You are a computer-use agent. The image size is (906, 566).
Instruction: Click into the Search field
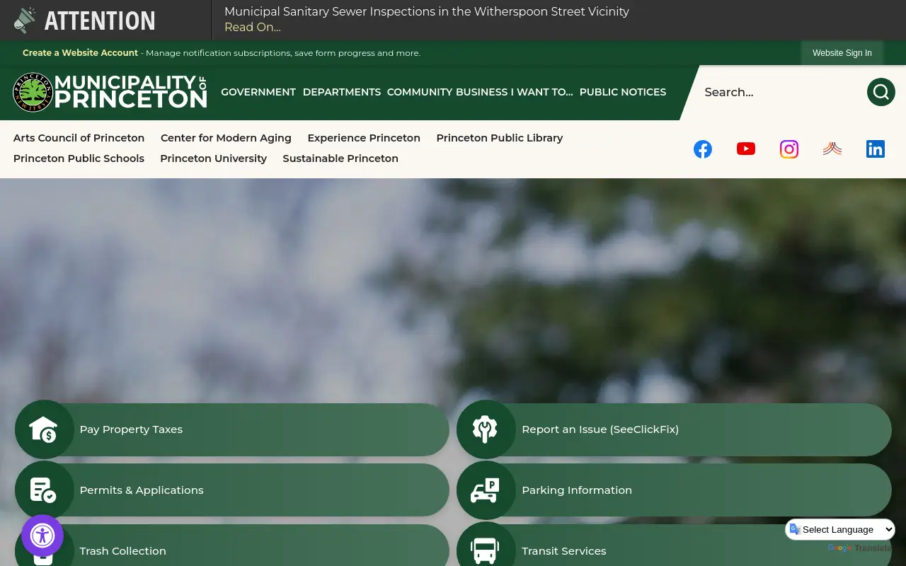782,92
